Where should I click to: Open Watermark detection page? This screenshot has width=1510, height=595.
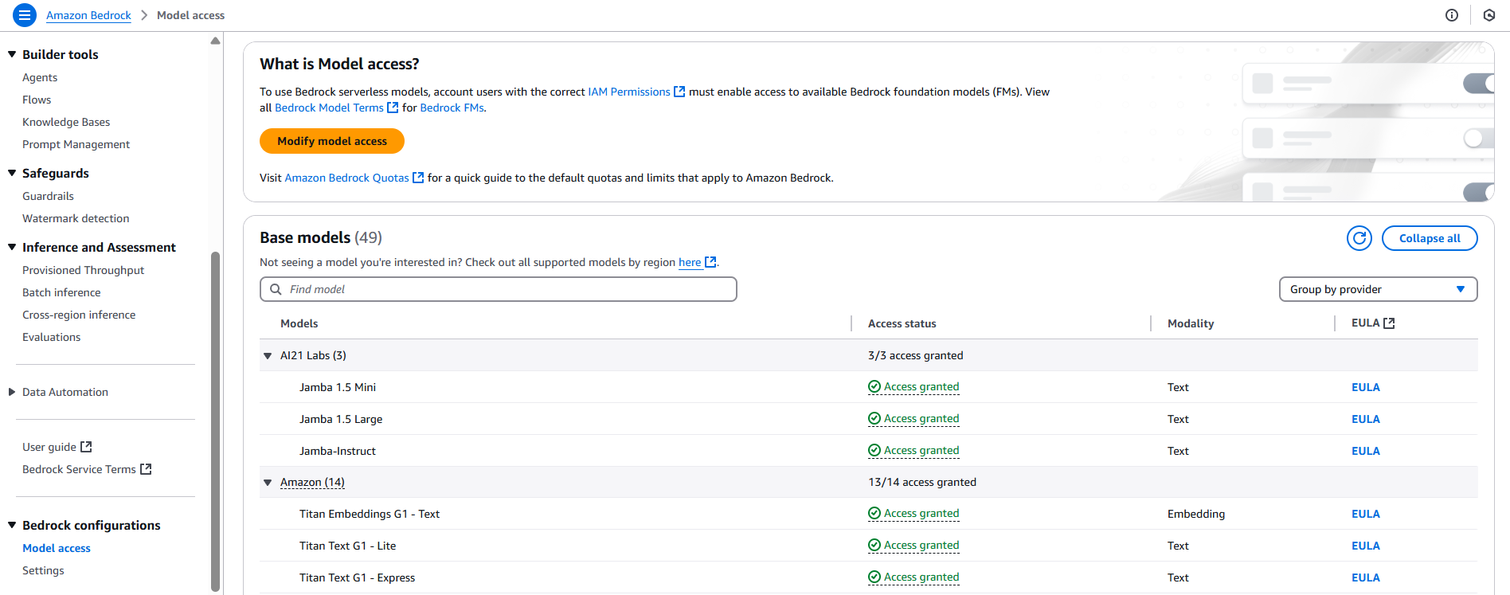pos(76,218)
